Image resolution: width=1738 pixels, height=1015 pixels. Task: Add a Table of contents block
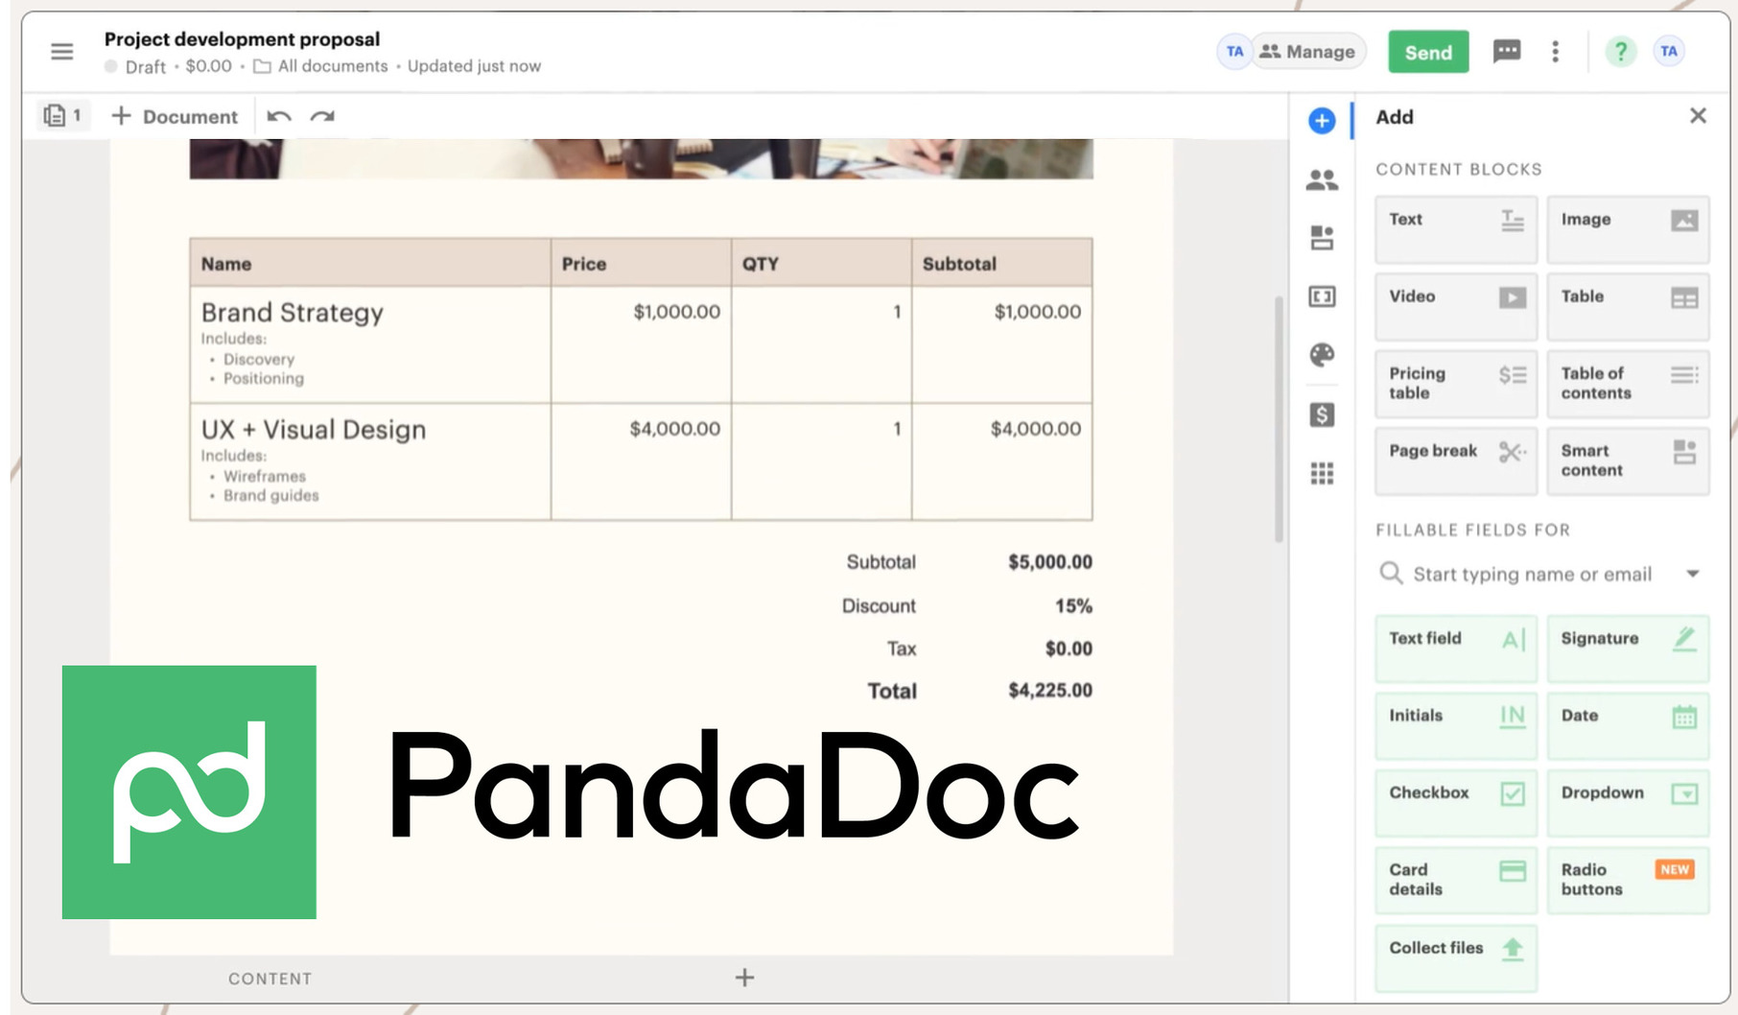coord(1628,384)
